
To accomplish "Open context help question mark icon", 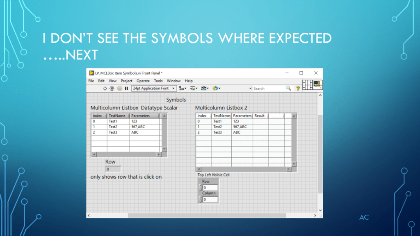I will (298, 88).
